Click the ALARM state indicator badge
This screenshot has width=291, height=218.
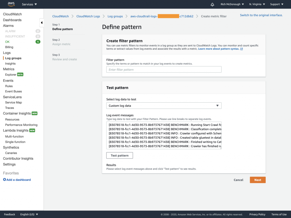(x=37, y=31)
